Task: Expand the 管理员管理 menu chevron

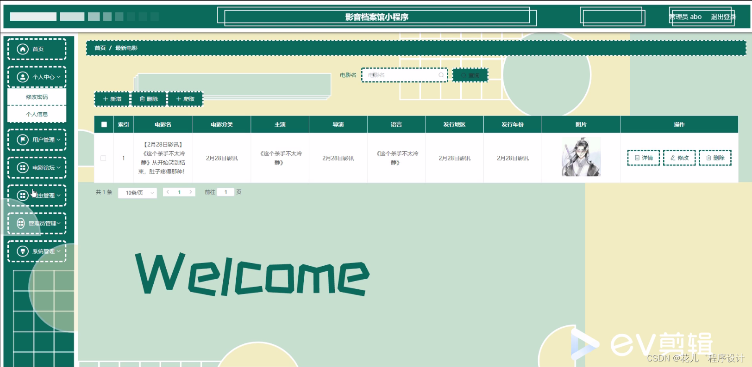Action: (x=59, y=223)
